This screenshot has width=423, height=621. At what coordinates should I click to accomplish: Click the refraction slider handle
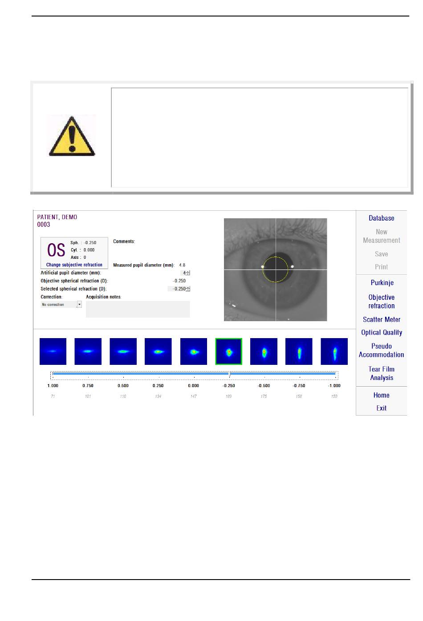pos(229,375)
